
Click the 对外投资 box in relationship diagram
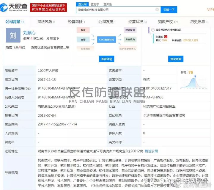[x=130, y=30]
